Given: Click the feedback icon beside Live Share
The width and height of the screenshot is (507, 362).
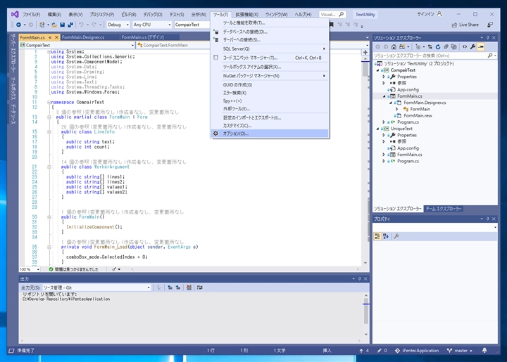Looking at the screenshot, I should [x=490, y=25].
